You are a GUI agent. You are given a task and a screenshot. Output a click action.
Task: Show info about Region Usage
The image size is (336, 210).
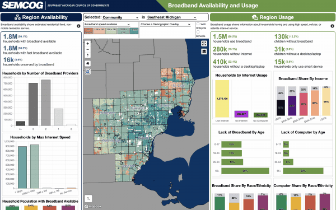click(332, 26)
